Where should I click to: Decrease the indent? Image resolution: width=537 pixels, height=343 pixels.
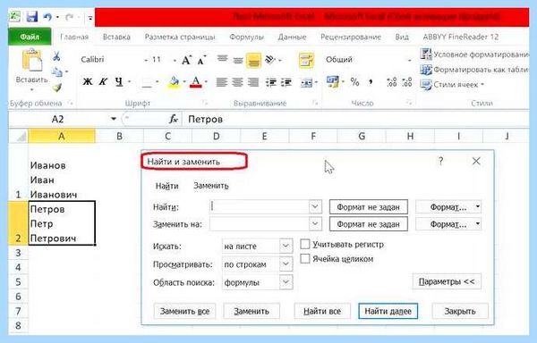(x=271, y=82)
